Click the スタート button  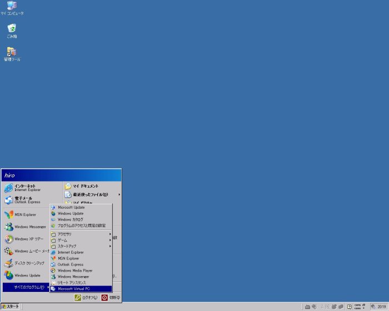(10, 307)
